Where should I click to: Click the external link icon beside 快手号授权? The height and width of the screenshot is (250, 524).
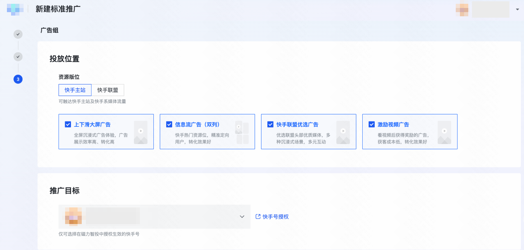[258, 216]
